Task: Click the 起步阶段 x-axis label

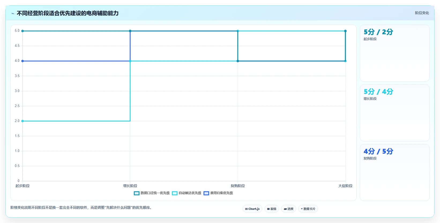Action: pyautogui.click(x=23, y=186)
